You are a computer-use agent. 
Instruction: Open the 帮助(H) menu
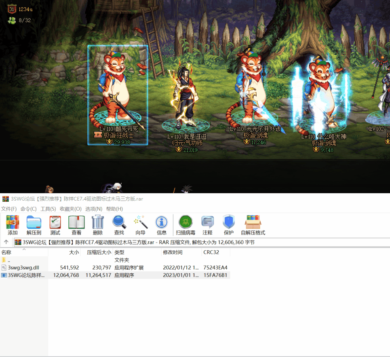114,209
